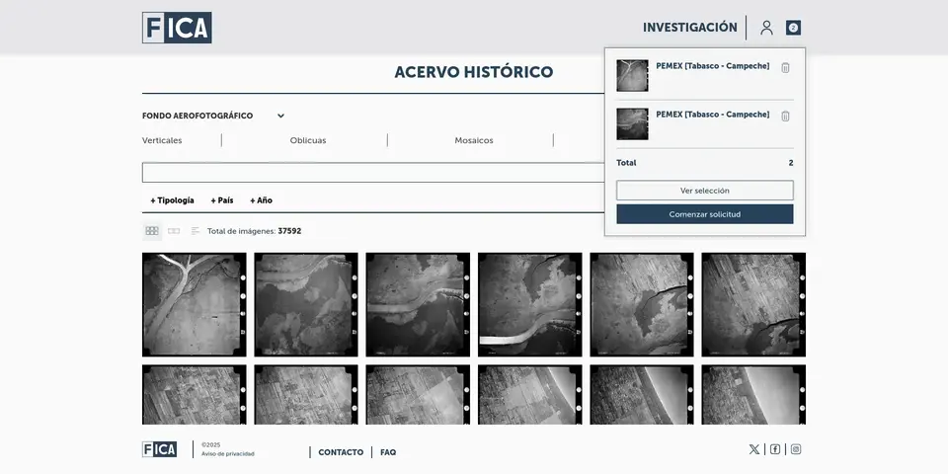The image size is (948, 474).
Task: Delete the first PEMEX item with trash icon
Action: 785,68
